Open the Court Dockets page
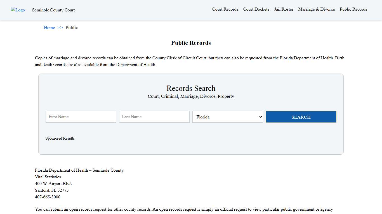 (256, 9)
